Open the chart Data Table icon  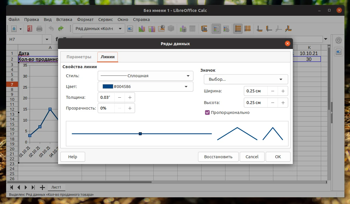pos(192,29)
